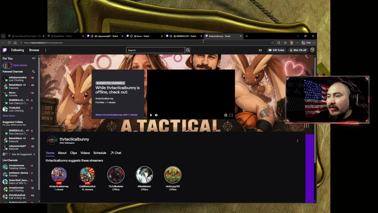Click the ttvtacticalbunny channel avatar

52,141
